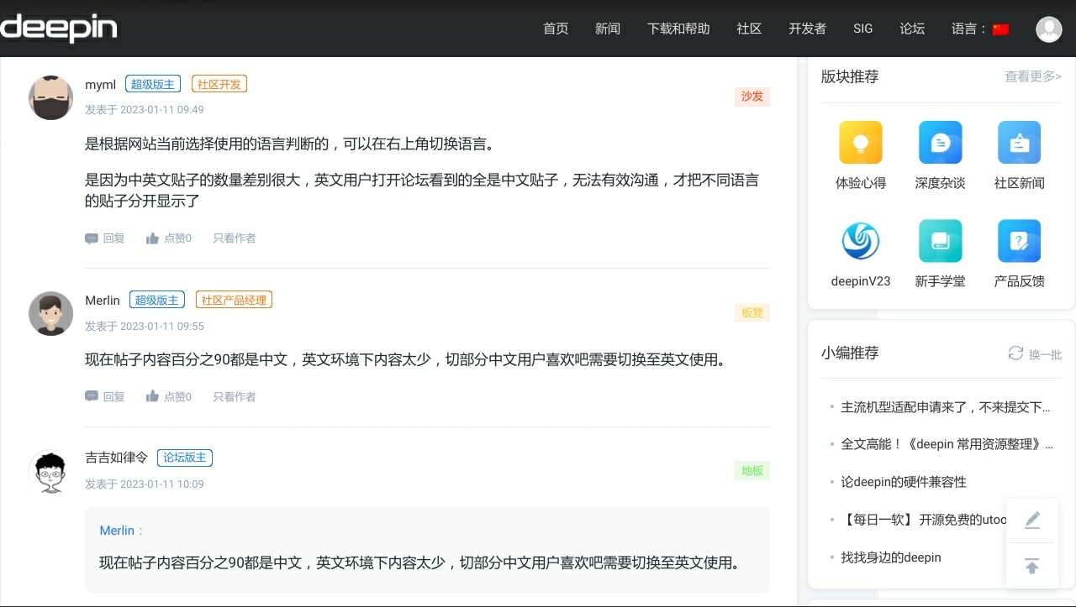This screenshot has width=1076, height=607.
Task: Go to 首页 in the navigation bar
Action: (x=556, y=29)
